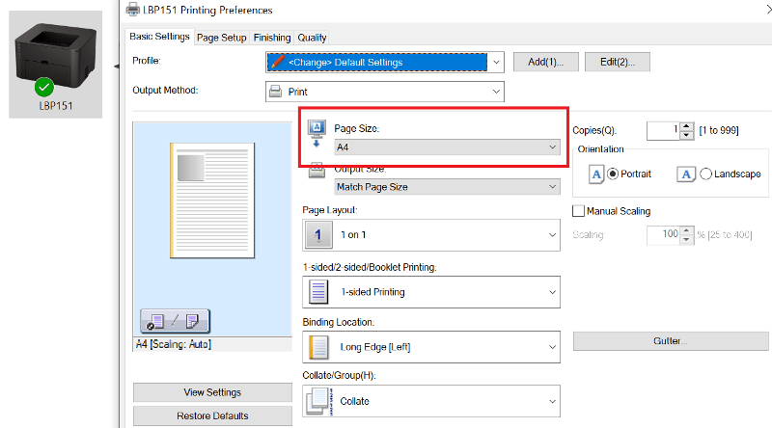Increase Copies with up arrow
772x428 pixels.
click(x=686, y=126)
